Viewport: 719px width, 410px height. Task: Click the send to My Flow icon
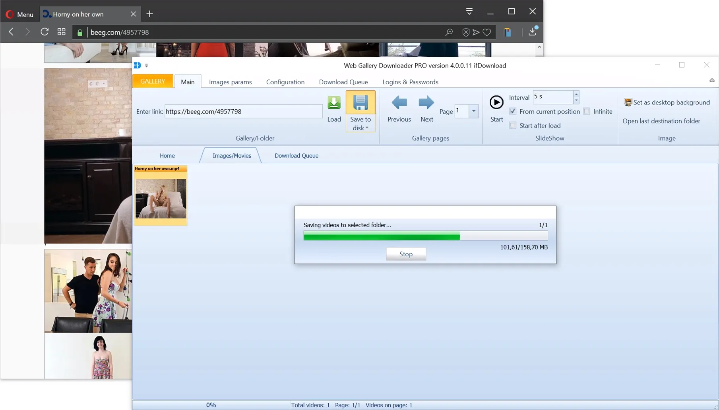(x=476, y=32)
